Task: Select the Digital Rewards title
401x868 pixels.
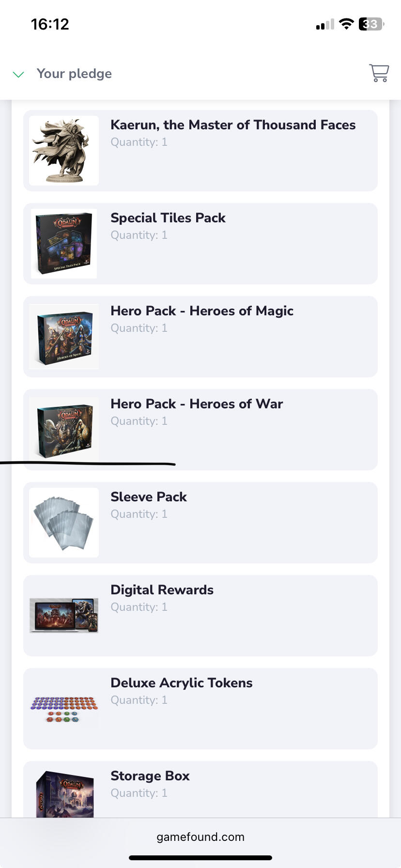Action: tap(162, 590)
